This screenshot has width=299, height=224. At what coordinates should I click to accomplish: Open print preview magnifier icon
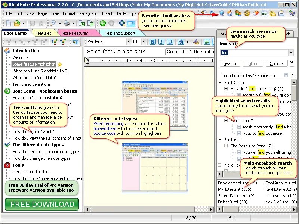point(53,24)
